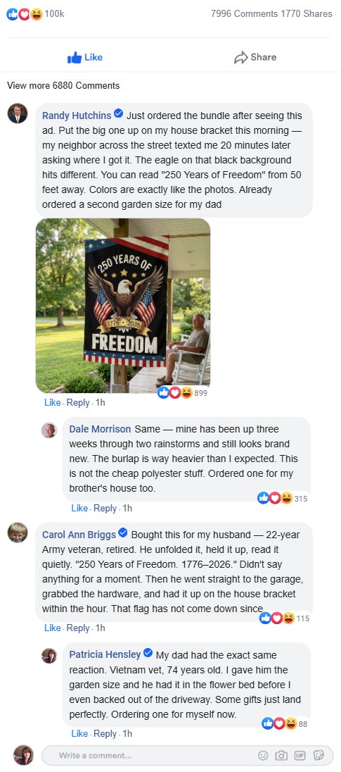
Task: Share the post using Share button
Action: (x=255, y=58)
